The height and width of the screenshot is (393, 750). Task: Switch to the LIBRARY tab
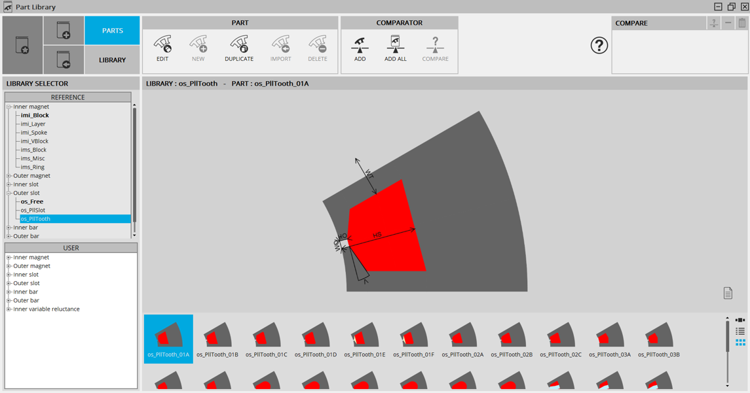[x=112, y=60]
